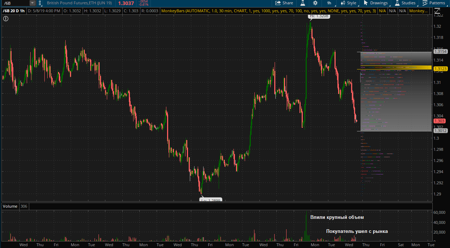The width and height of the screenshot is (450, 248).
Task: Open the Share menu
Action: (x=284, y=3)
